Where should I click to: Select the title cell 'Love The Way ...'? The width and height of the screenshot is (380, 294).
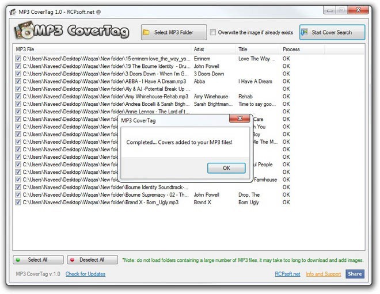point(257,59)
